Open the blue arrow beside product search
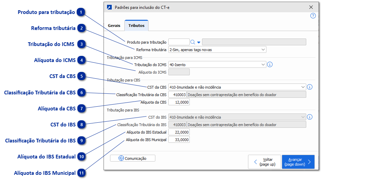 [199, 42]
